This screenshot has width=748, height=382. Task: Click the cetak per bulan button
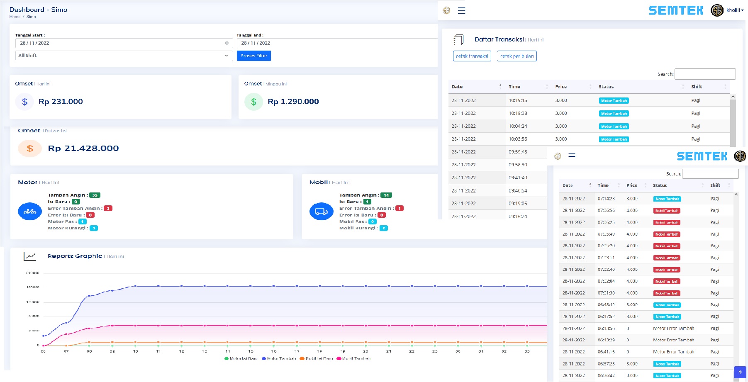point(517,56)
